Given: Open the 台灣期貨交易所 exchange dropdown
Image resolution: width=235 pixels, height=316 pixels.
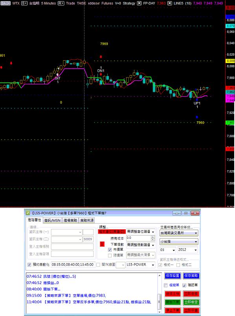Looking at the screenshot, I should point(179,233).
